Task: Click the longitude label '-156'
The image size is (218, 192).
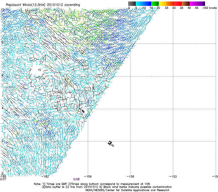Action: click(131, 177)
